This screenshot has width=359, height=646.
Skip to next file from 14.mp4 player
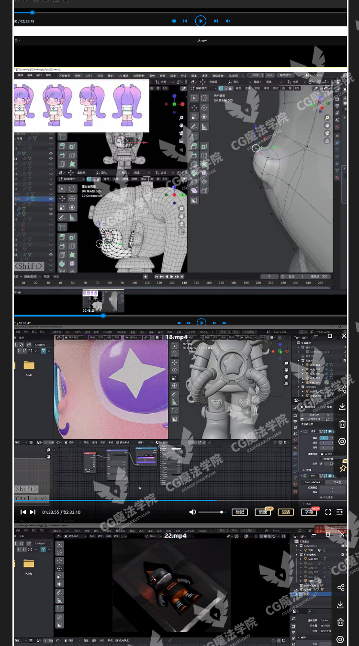pyautogui.click(x=215, y=323)
